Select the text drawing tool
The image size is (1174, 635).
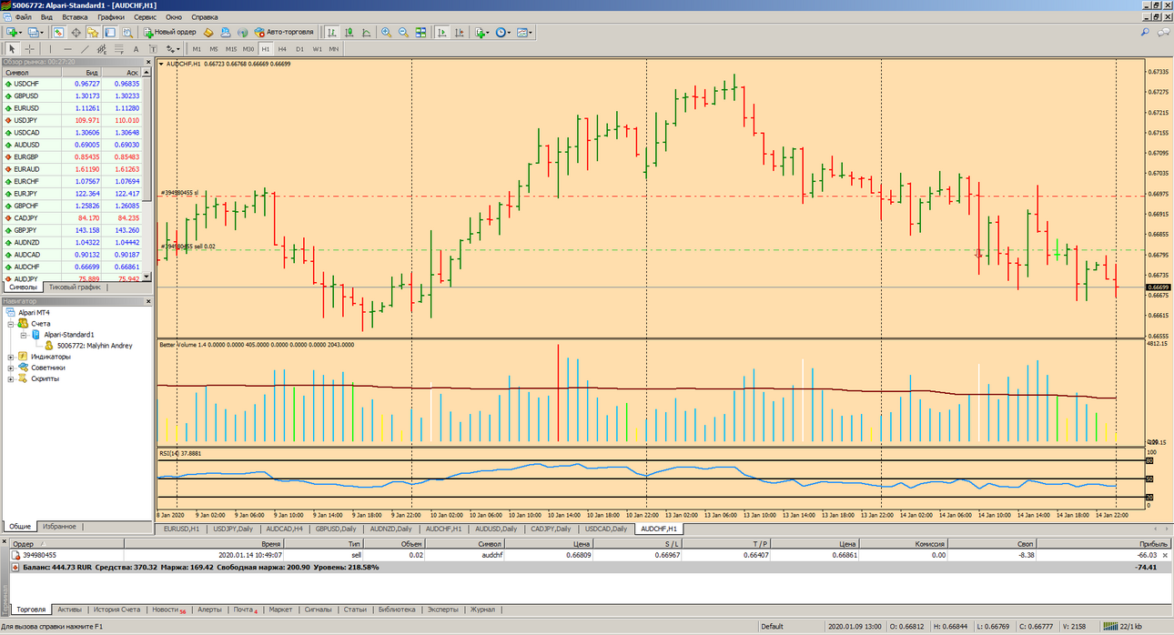[136, 48]
